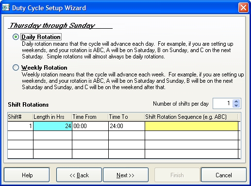Click the Length in Hrs column header
This screenshot has height=186, width=251.
coord(52,117)
